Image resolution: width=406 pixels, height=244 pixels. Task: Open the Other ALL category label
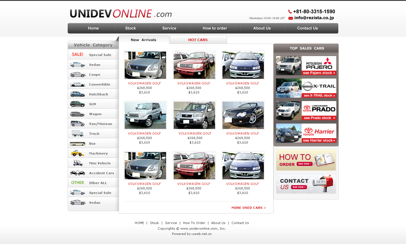click(98, 183)
